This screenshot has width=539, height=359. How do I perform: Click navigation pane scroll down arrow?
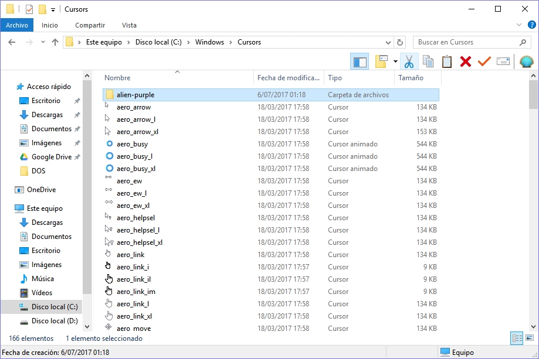[87, 327]
